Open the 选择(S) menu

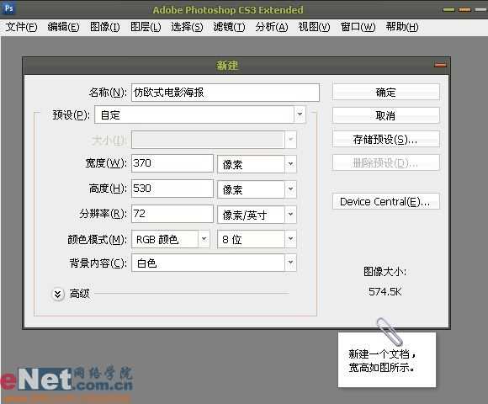(x=187, y=27)
